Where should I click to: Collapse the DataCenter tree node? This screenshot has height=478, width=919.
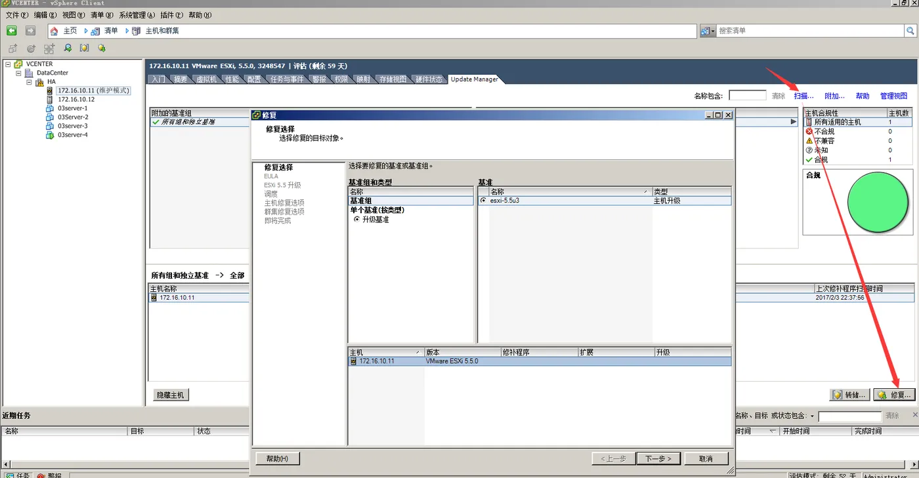pyautogui.click(x=18, y=73)
